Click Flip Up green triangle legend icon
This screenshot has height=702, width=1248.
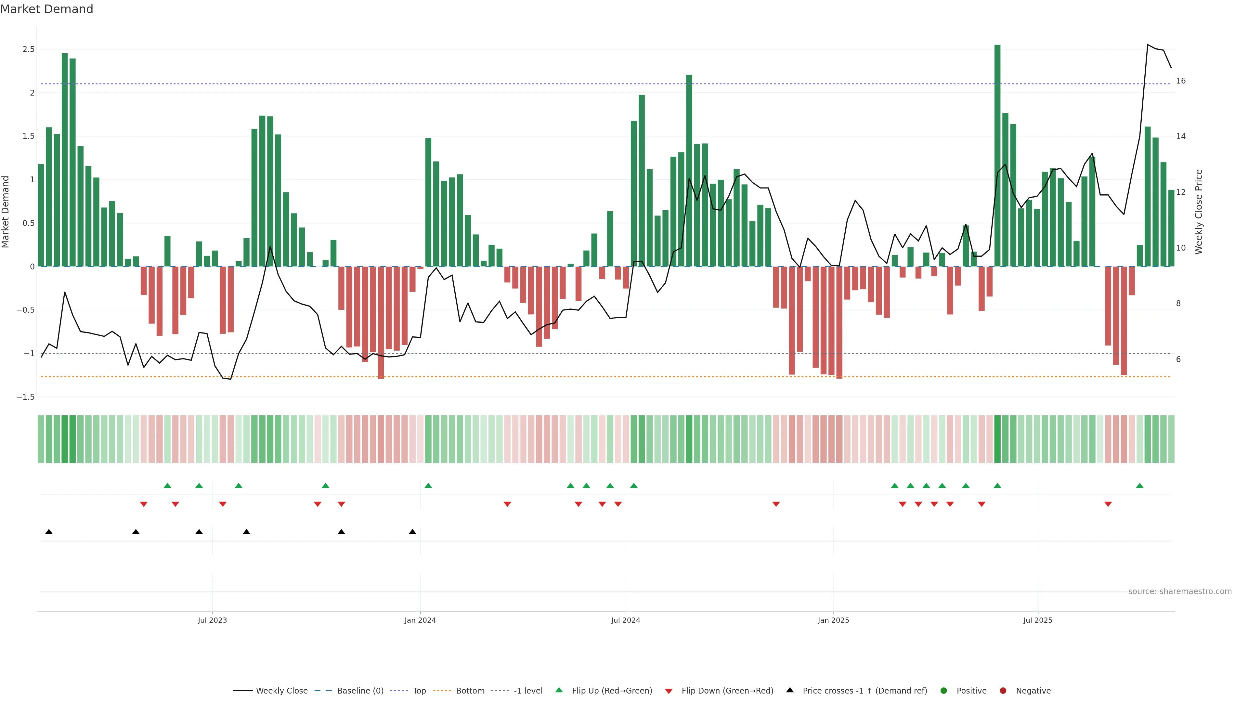pyautogui.click(x=559, y=690)
